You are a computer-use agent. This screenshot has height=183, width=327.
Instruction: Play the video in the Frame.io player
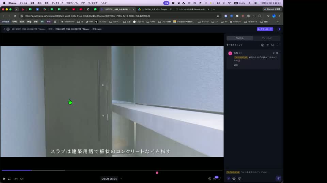click(4, 179)
